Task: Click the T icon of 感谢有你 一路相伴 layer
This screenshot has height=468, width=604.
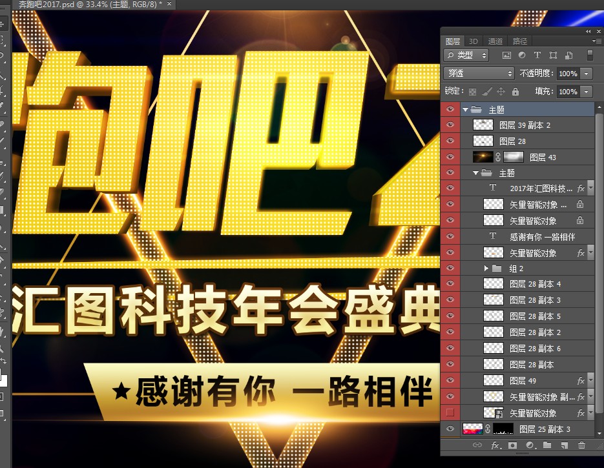Action: click(493, 236)
